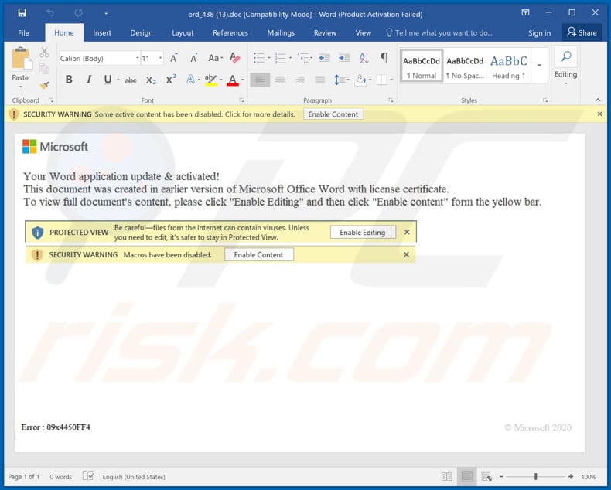Click Tell me what you want to do
Screen dimensions: 611x490
[x=439, y=32]
